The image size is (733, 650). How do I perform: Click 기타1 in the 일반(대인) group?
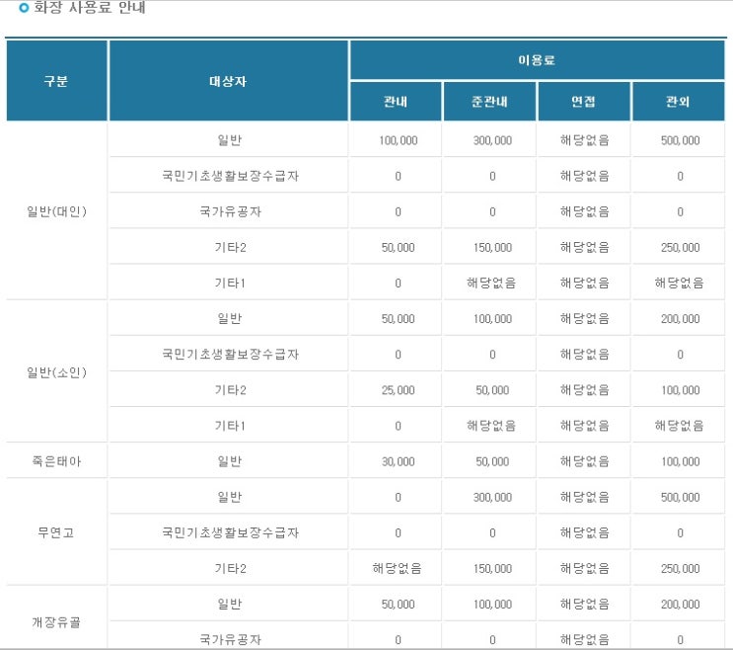(230, 284)
